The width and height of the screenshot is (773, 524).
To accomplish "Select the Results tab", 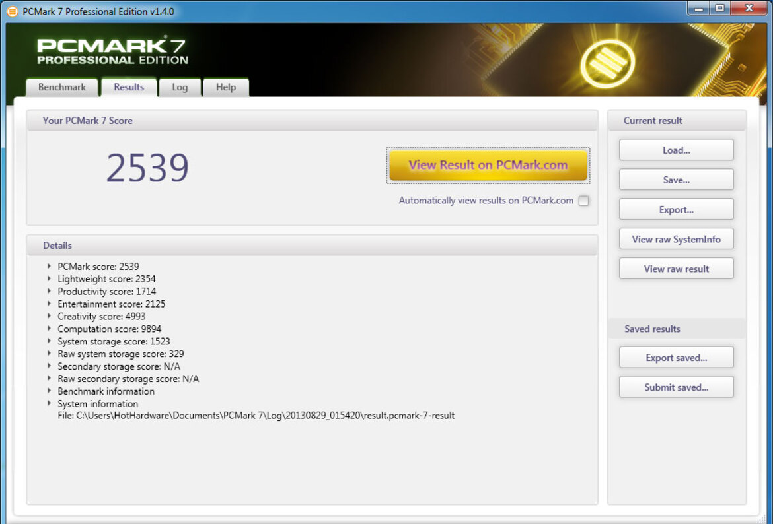I will tap(129, 87).
